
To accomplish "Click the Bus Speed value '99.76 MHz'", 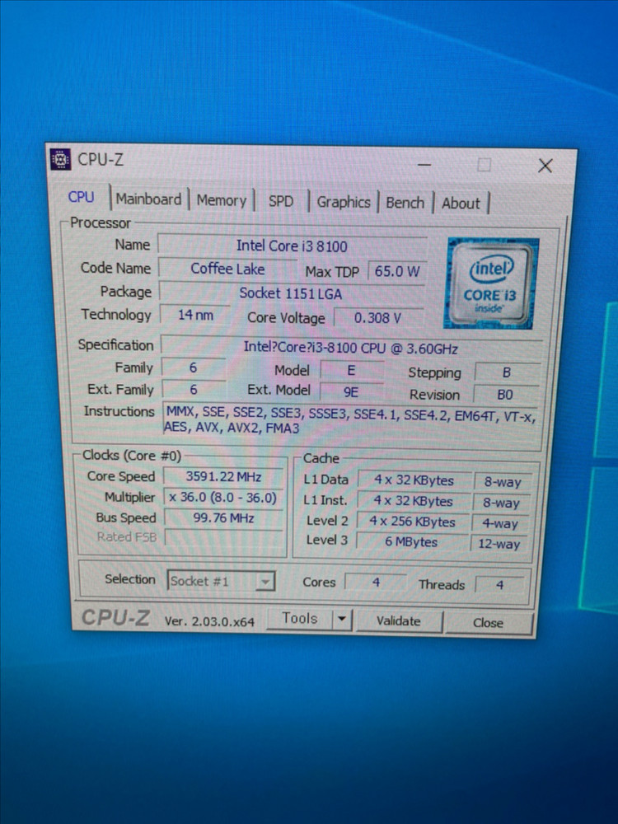I will point(223,518).
